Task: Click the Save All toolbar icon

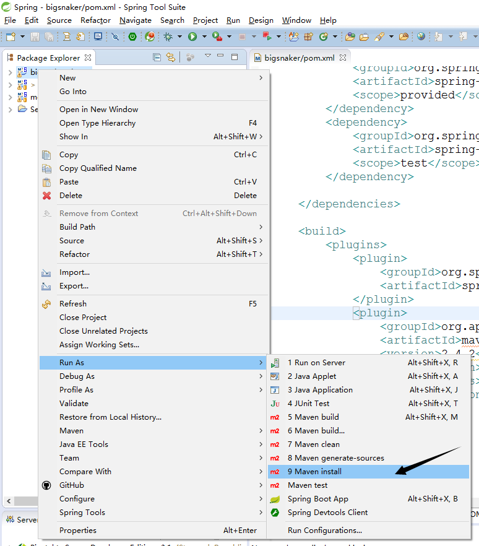Action: click(49, 36)
